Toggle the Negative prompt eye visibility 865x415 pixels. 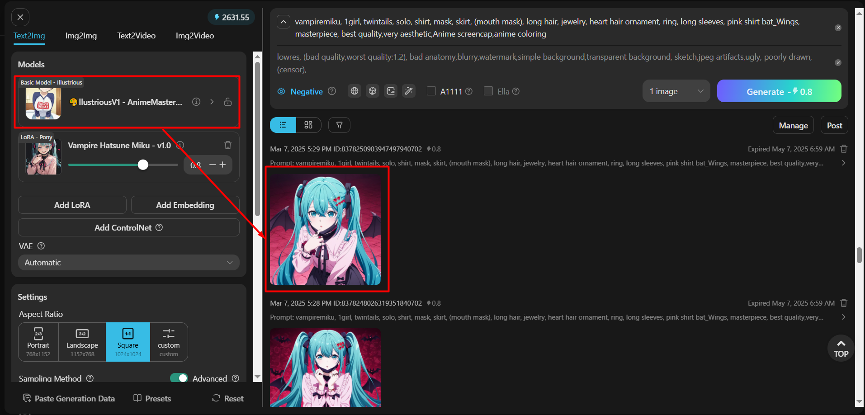281,91
